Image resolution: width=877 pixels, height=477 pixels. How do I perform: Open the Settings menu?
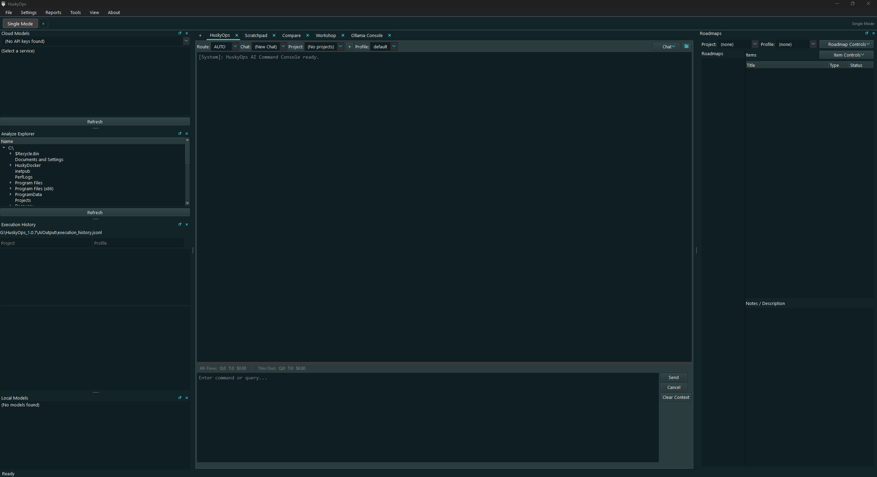pyautogui.click(x=29, y=12)
